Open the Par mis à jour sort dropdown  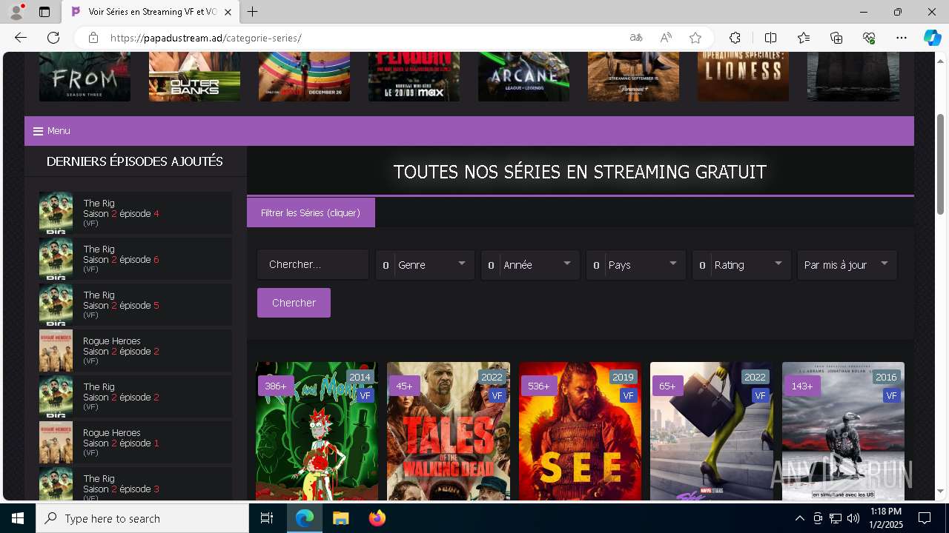pos(847,265)
